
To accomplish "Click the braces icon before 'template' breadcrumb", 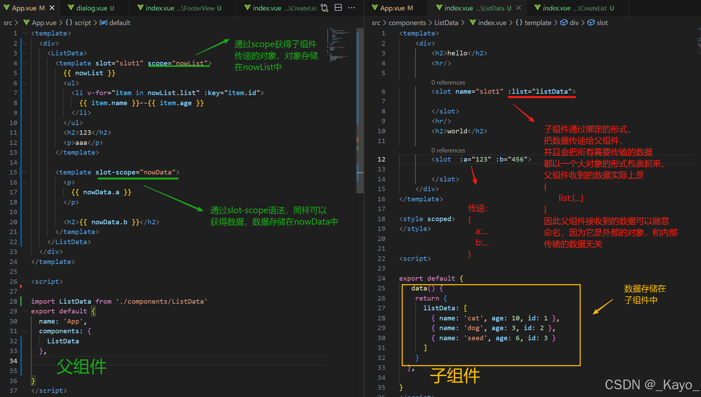I will (x=519, y=23).
